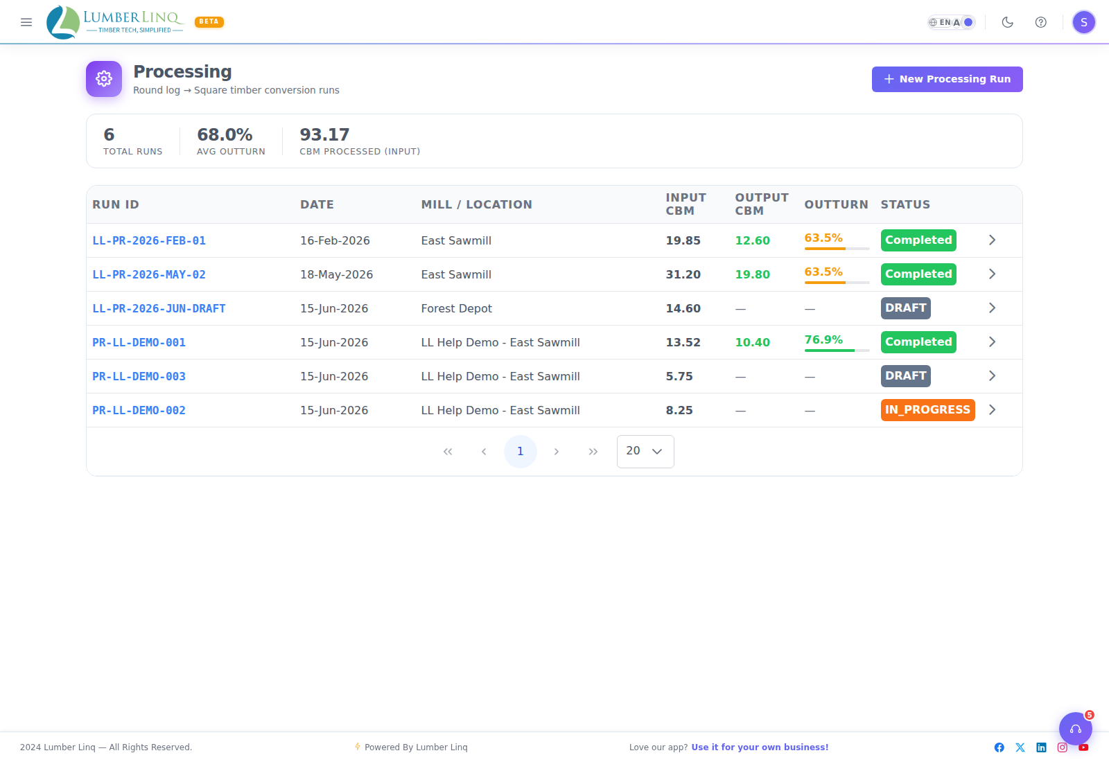
Task: Switch to dark mode with moon icon
Action: (1008, 22)
